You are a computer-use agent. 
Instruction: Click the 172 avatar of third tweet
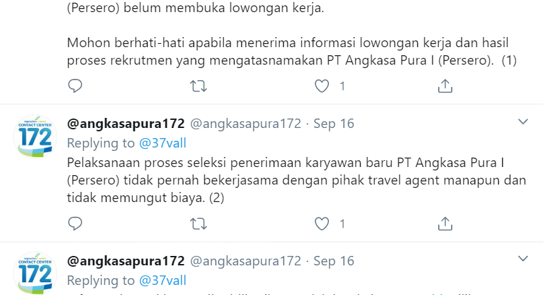coord(35,273)
